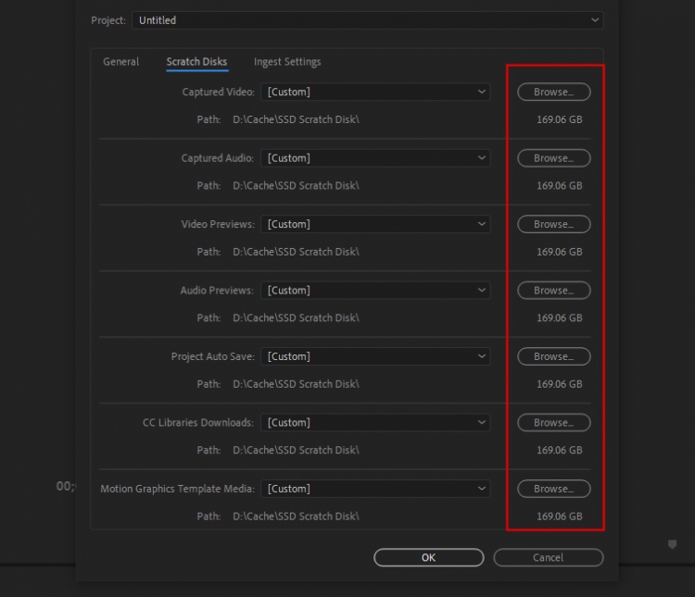Open the Ingest Settings tab

(287, 62)
